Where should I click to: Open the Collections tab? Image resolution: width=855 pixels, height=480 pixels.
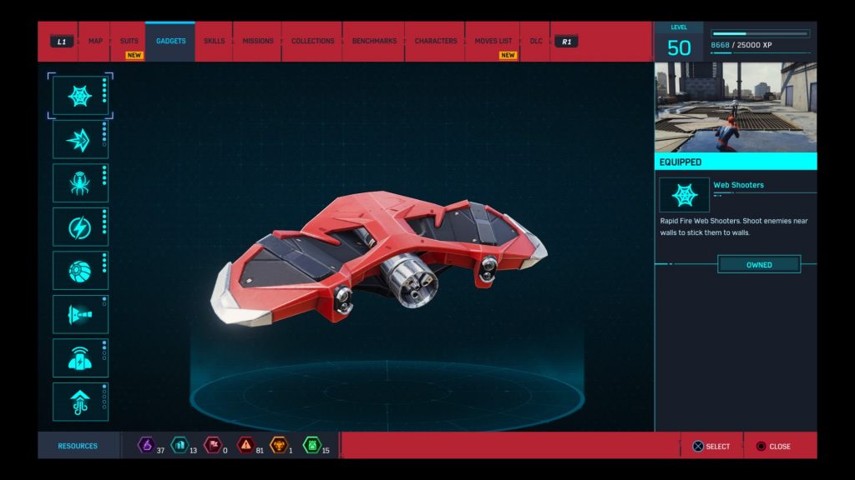[312, 42]
